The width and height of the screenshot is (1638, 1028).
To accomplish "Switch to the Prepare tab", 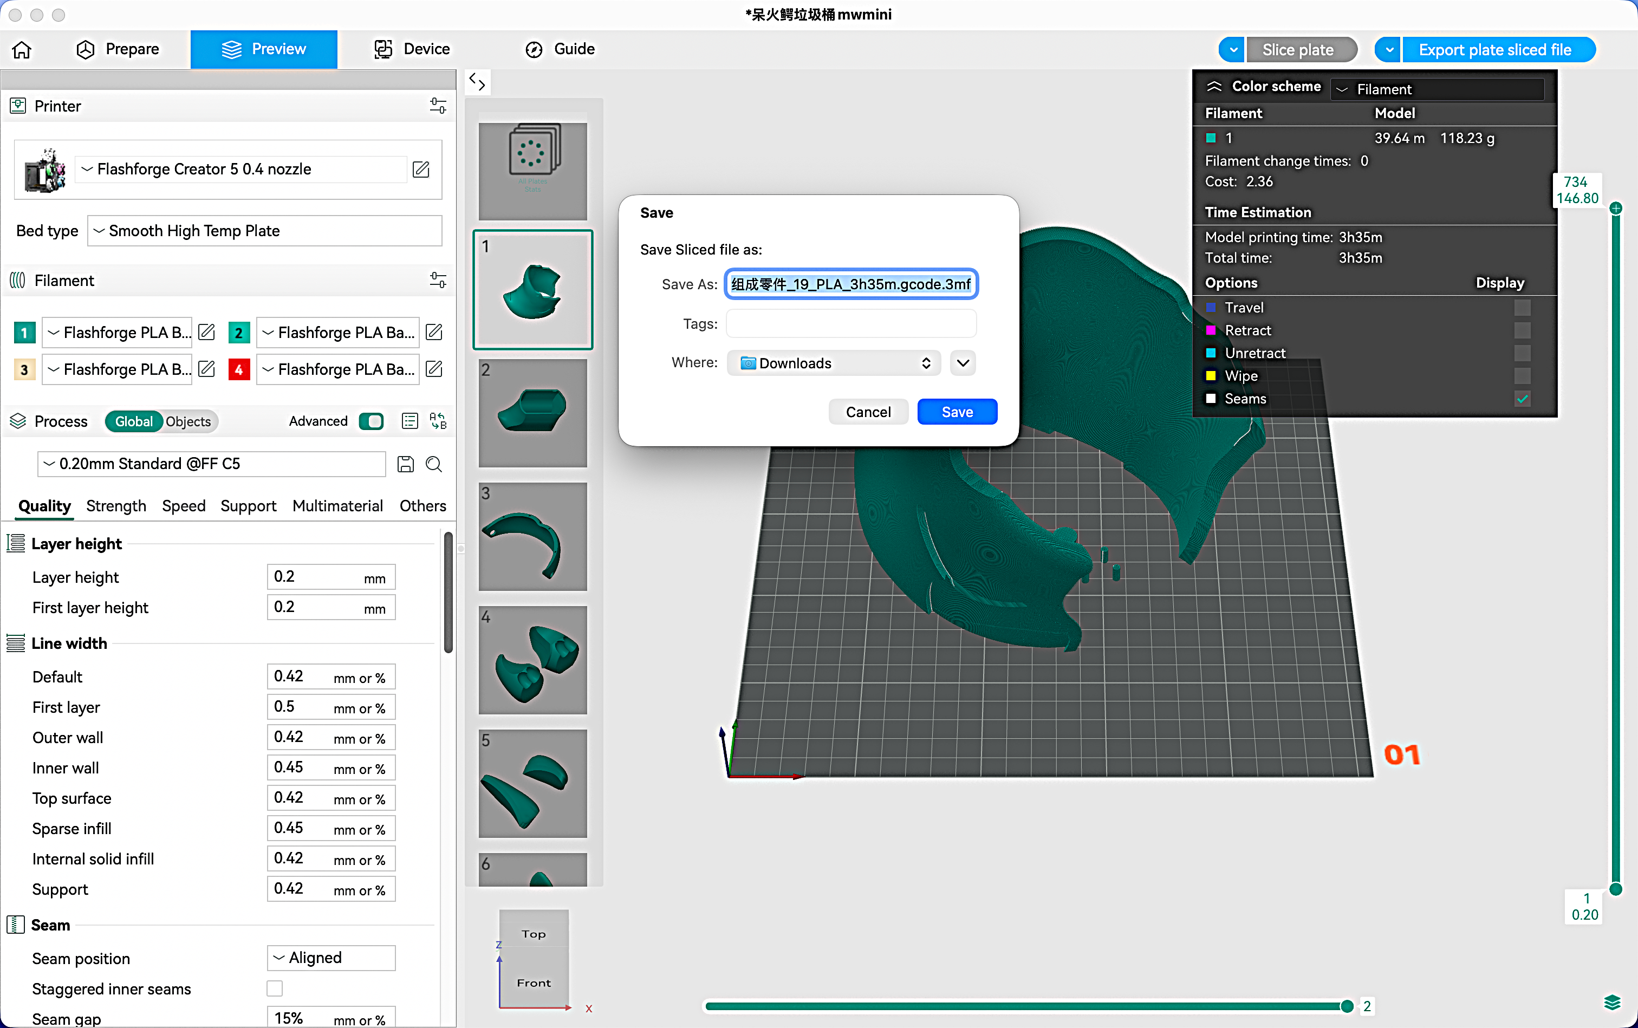I will point(118,49).
